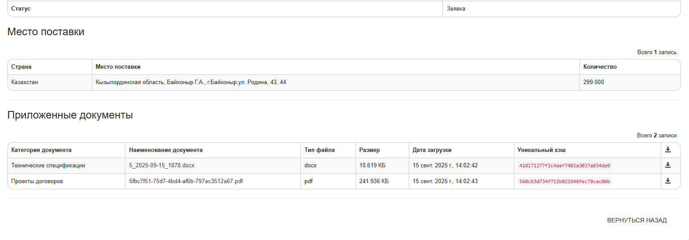Click the Страна column header

click(22, 67)
